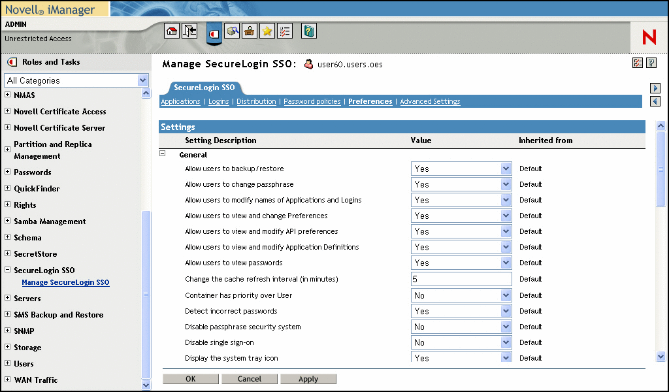This screenshot has height=392, width=669.
Task: Expand the NMAS role
Action: coord(8,95)
